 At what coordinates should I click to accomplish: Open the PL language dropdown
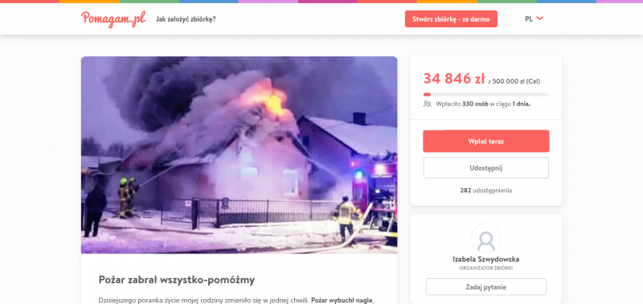[x=533, y=18]
